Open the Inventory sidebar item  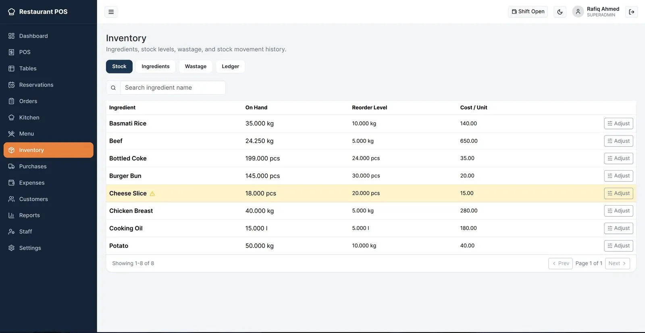point(48,150)
